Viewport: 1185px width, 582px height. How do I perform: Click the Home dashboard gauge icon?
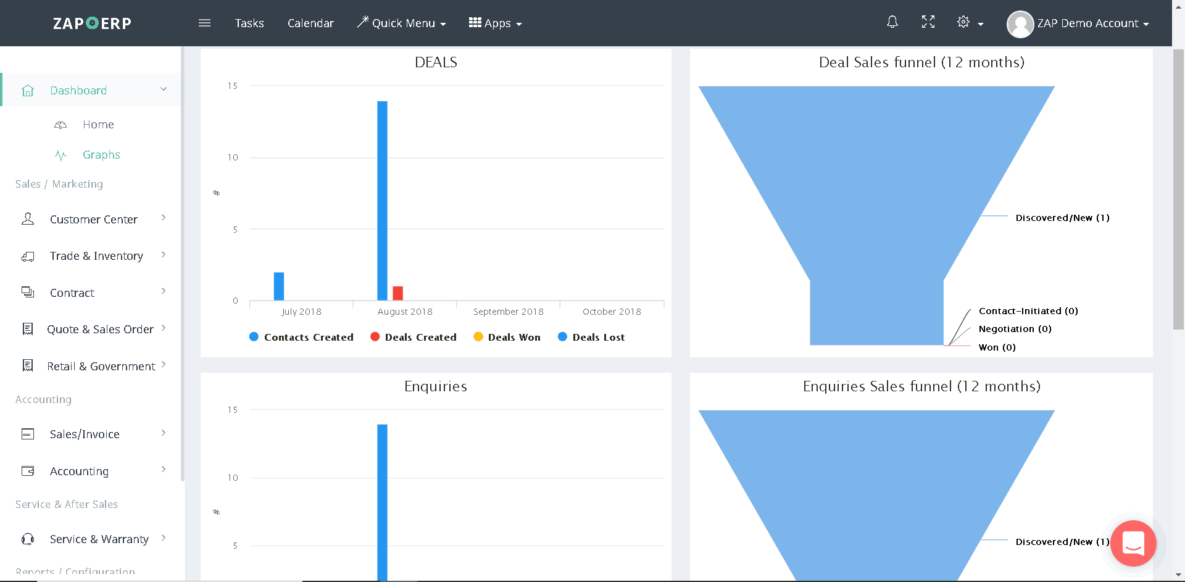click(x=60, y=125)
